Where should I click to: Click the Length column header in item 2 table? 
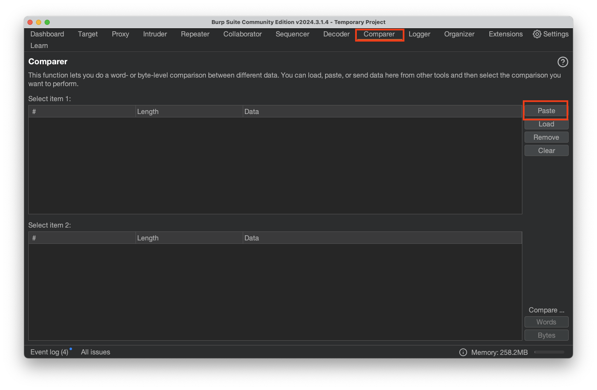[189, 238]
